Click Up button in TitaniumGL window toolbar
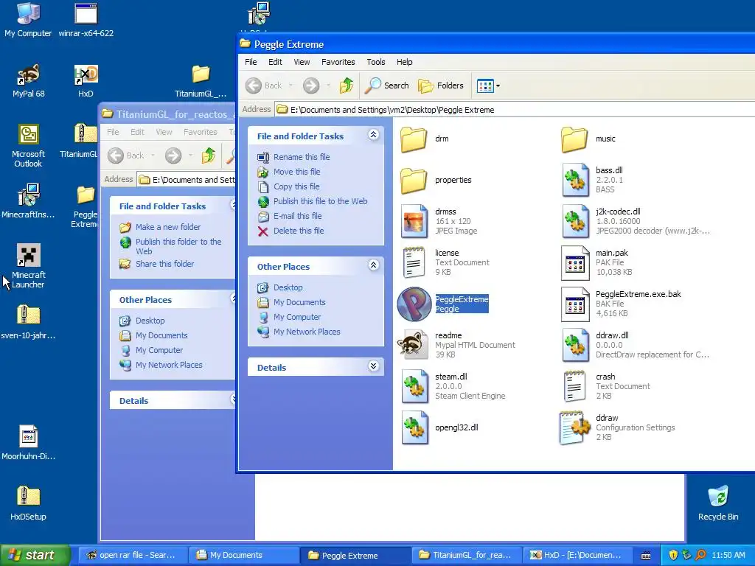The height and width of the screenshot is (566, 755). [209, 156]
